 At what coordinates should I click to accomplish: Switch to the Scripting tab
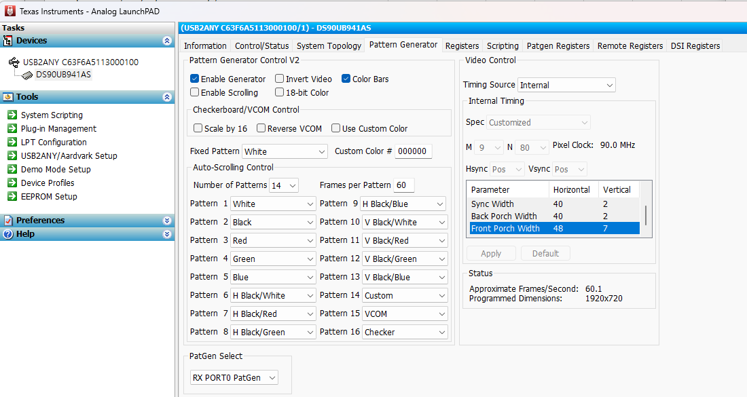(503, 45)
